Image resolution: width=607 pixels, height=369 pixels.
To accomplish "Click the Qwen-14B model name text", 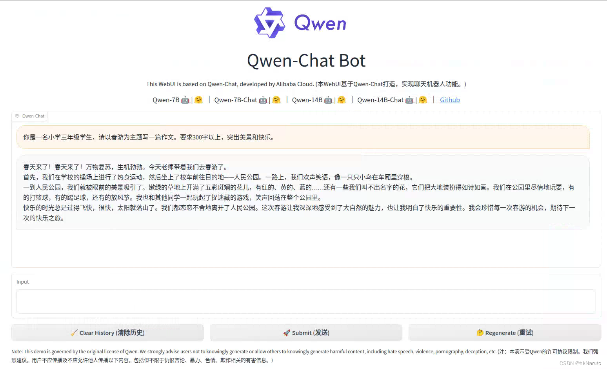I will click(307, 100).
